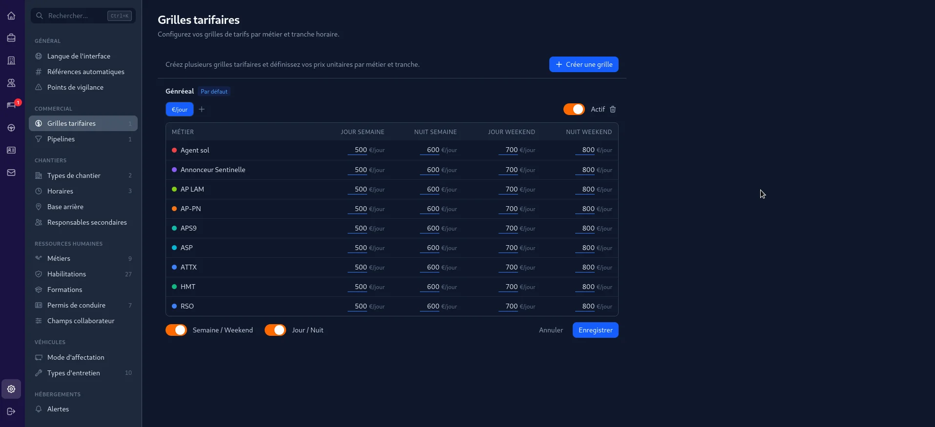
Task: Click the Enregistrer button
Action: (x=595, y=330)
